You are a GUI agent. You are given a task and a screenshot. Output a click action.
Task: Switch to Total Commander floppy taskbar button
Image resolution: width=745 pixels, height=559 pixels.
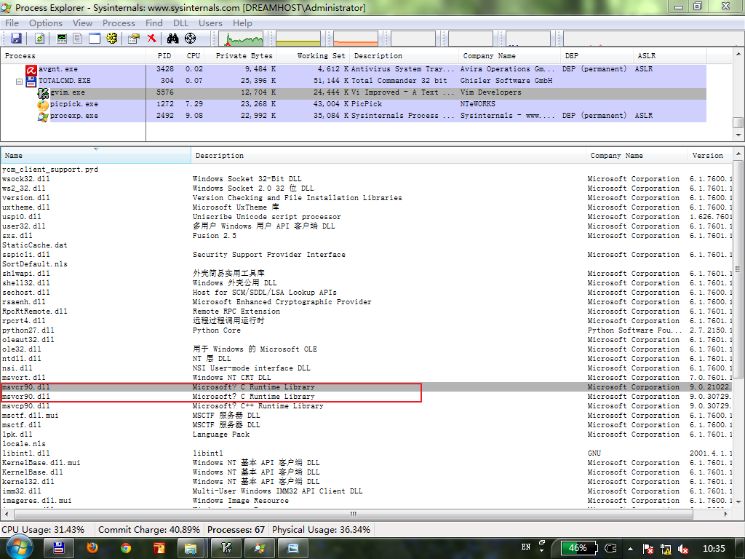coord(58,548)
